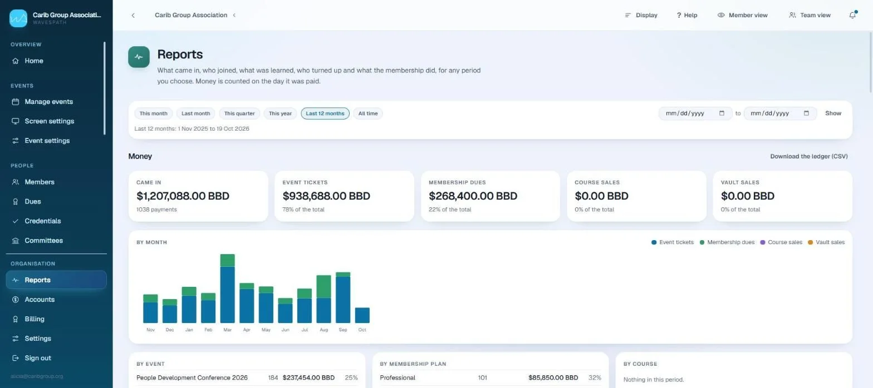Click the Credentials checkmark icon
This screenshot has width=873, height=388.
(x=16, y=221)
